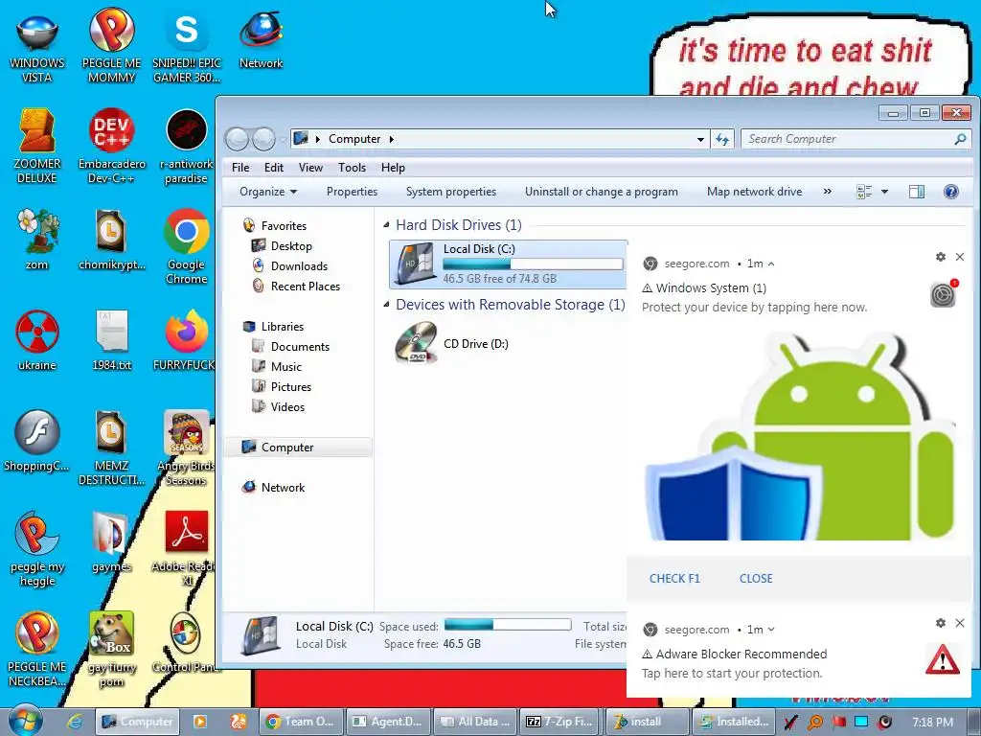Open the Help menu
981x736 pixels.
tap(393, 167)
